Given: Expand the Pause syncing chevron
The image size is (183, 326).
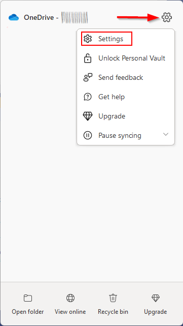Looking at the screenshot, I should point(166,134).
